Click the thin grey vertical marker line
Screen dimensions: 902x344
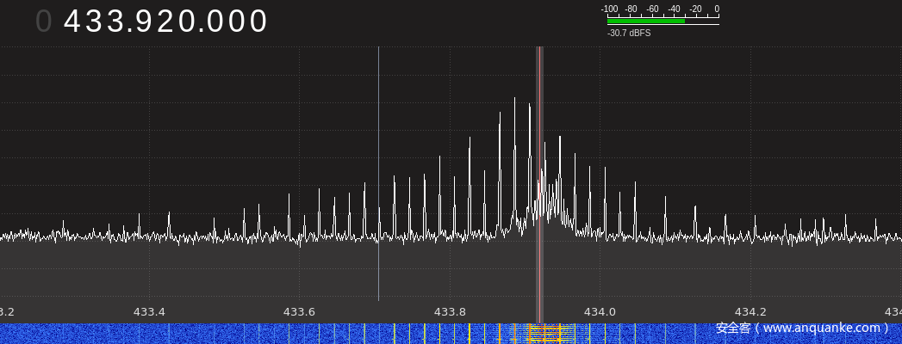tap(378, 172)
